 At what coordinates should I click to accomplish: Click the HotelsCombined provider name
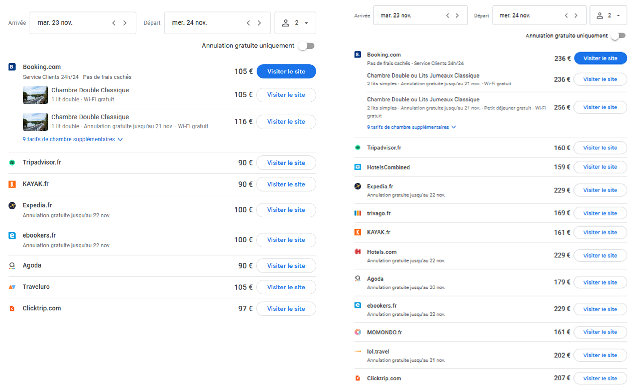click(x=388, y=167)
